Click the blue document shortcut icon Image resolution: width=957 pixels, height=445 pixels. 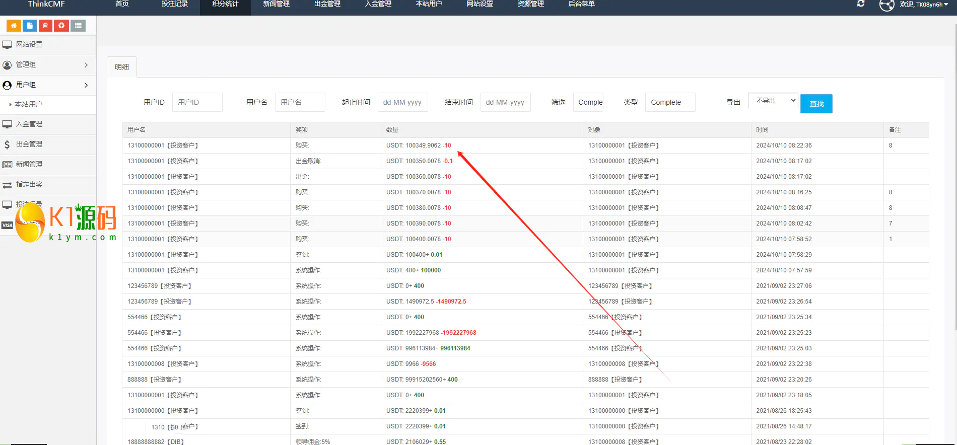click(x=30, y=25)
